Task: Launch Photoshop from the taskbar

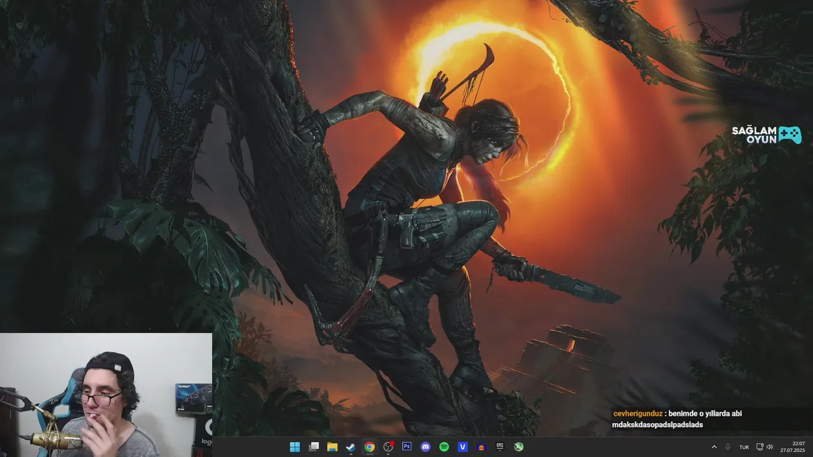Action: coord(407,447)
